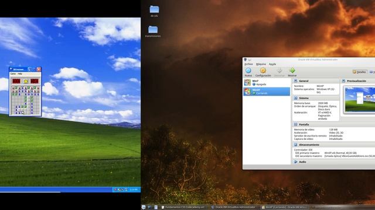Click the Sistema chip icon
375x210 pixels.
tap(295, 98)
